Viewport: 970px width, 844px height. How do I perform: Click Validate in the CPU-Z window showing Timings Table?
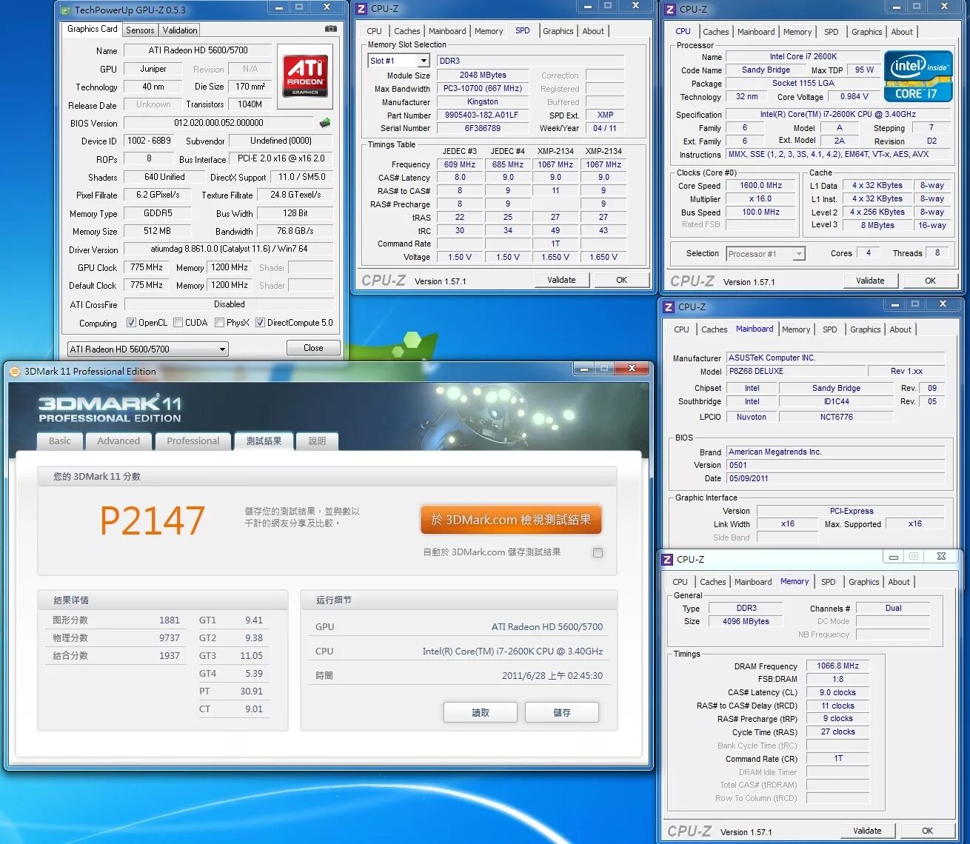click(561, 280)
